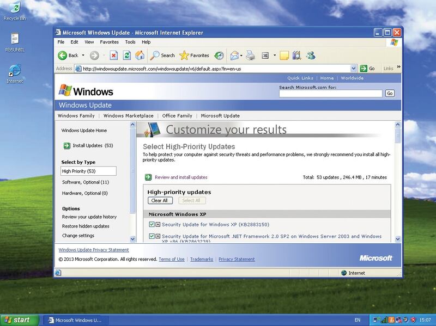Open the Tools menu

130,42
